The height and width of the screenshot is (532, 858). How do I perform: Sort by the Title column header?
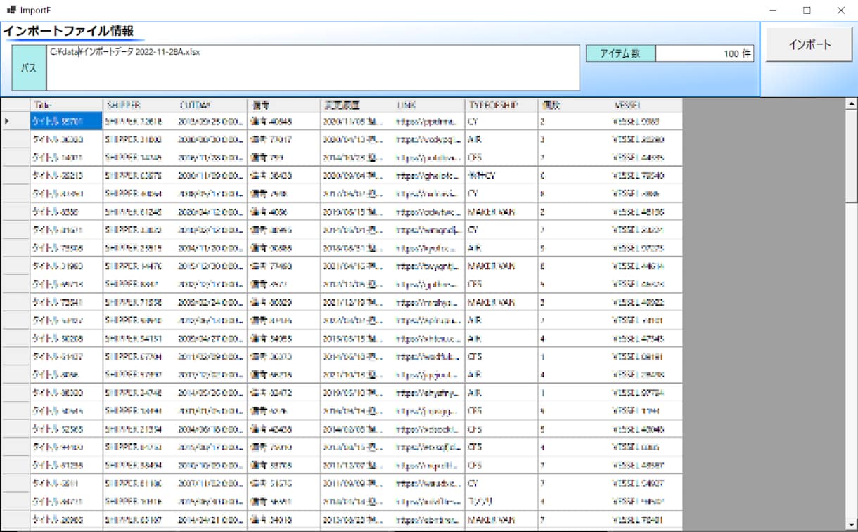click(x=66, y=105)
